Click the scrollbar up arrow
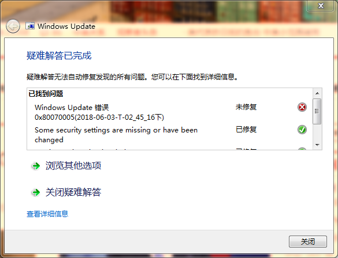 [x=317, y=93]
